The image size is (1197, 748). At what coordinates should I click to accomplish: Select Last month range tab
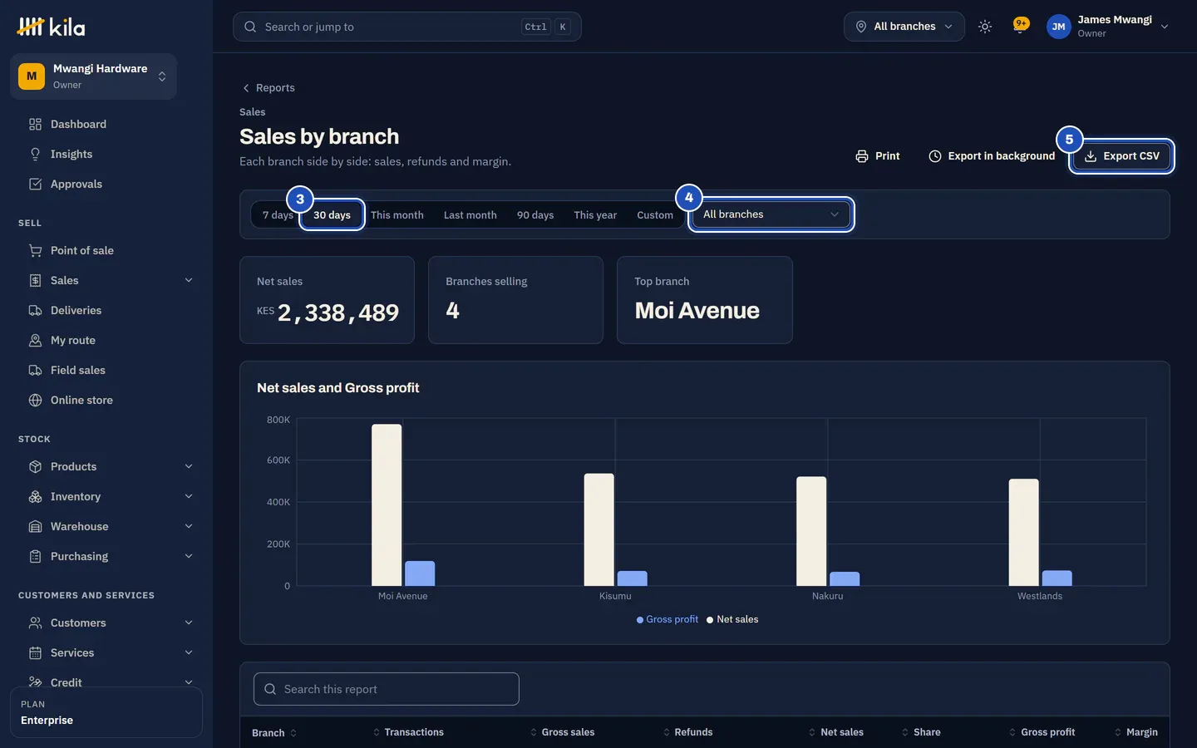(470, 214)
